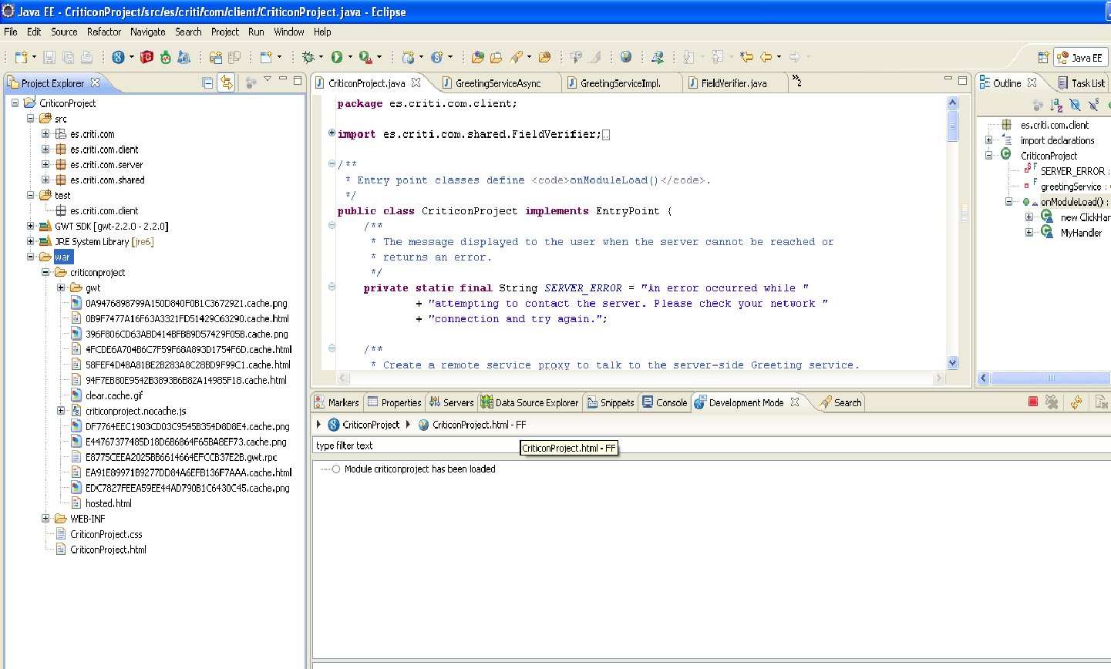Select hosted.html file in tree

[x=108, y=503]
